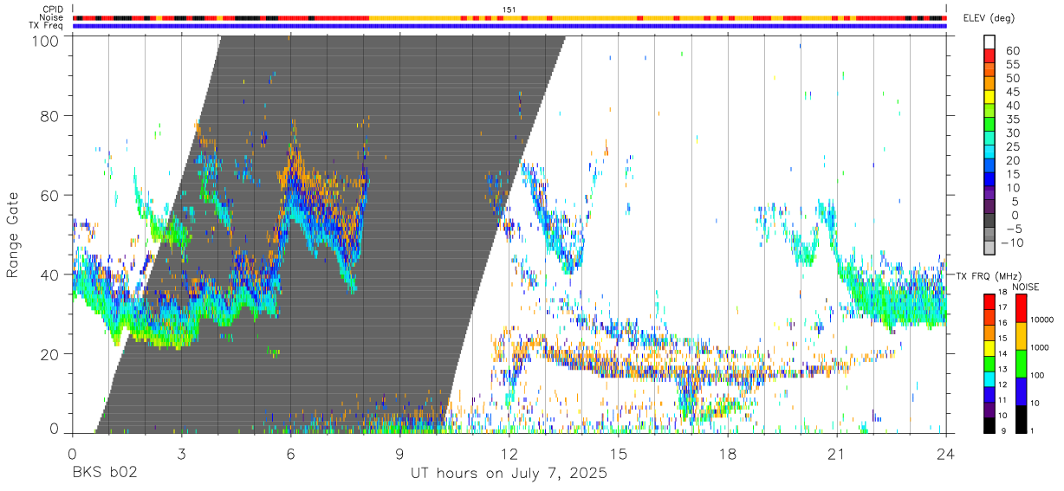Pick the red segment of ELEV color bar
This screenshot has height=491, width=1064.
pos(989,55)
